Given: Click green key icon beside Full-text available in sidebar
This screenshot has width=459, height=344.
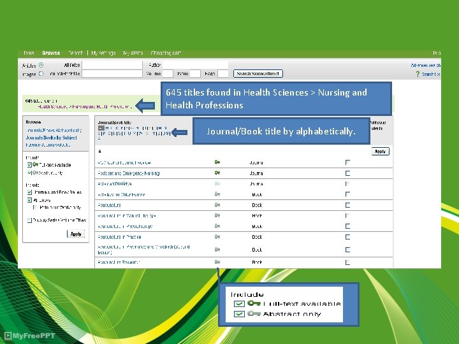Looking at the screenshot, I should point(36,164).
